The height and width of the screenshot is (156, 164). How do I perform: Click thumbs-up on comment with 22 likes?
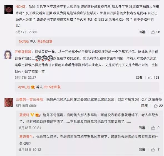tap(156, 106)
